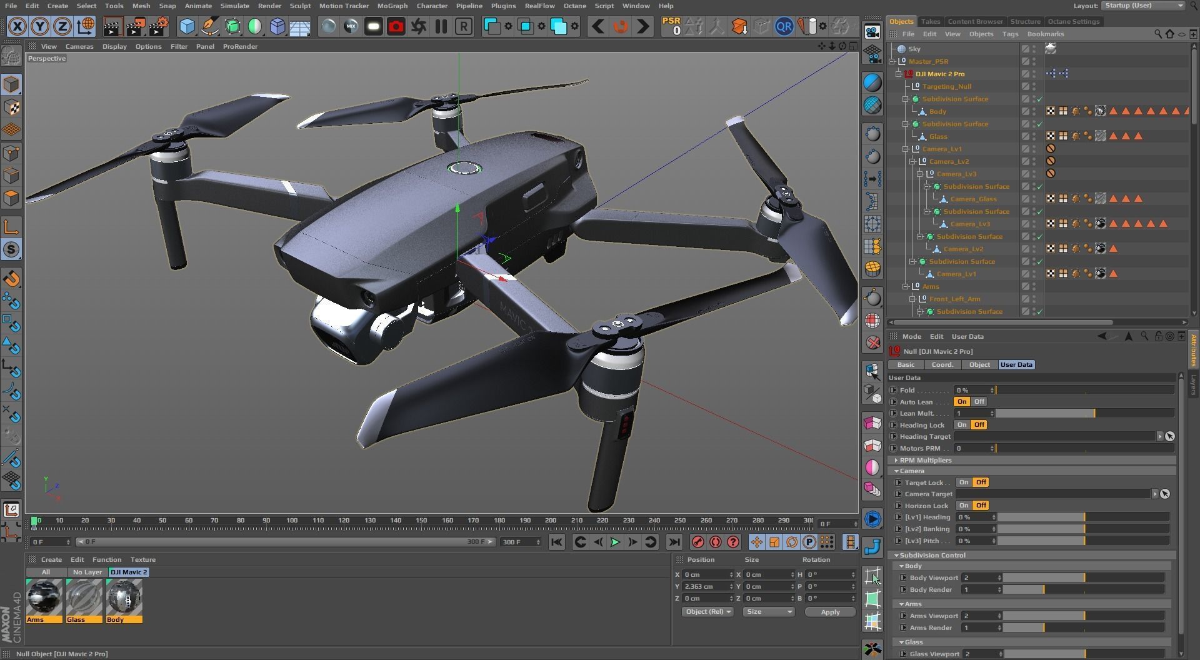Set Auto Lean to On
1200x660 pixels.
(x=962, y=402)
